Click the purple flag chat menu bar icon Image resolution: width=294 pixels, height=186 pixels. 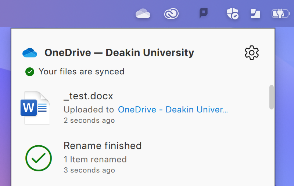[x=203, y=14]
